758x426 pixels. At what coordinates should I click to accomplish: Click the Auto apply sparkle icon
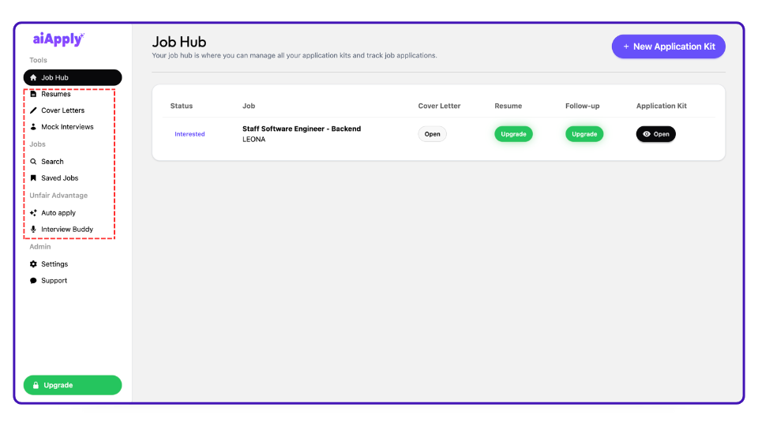33,212
